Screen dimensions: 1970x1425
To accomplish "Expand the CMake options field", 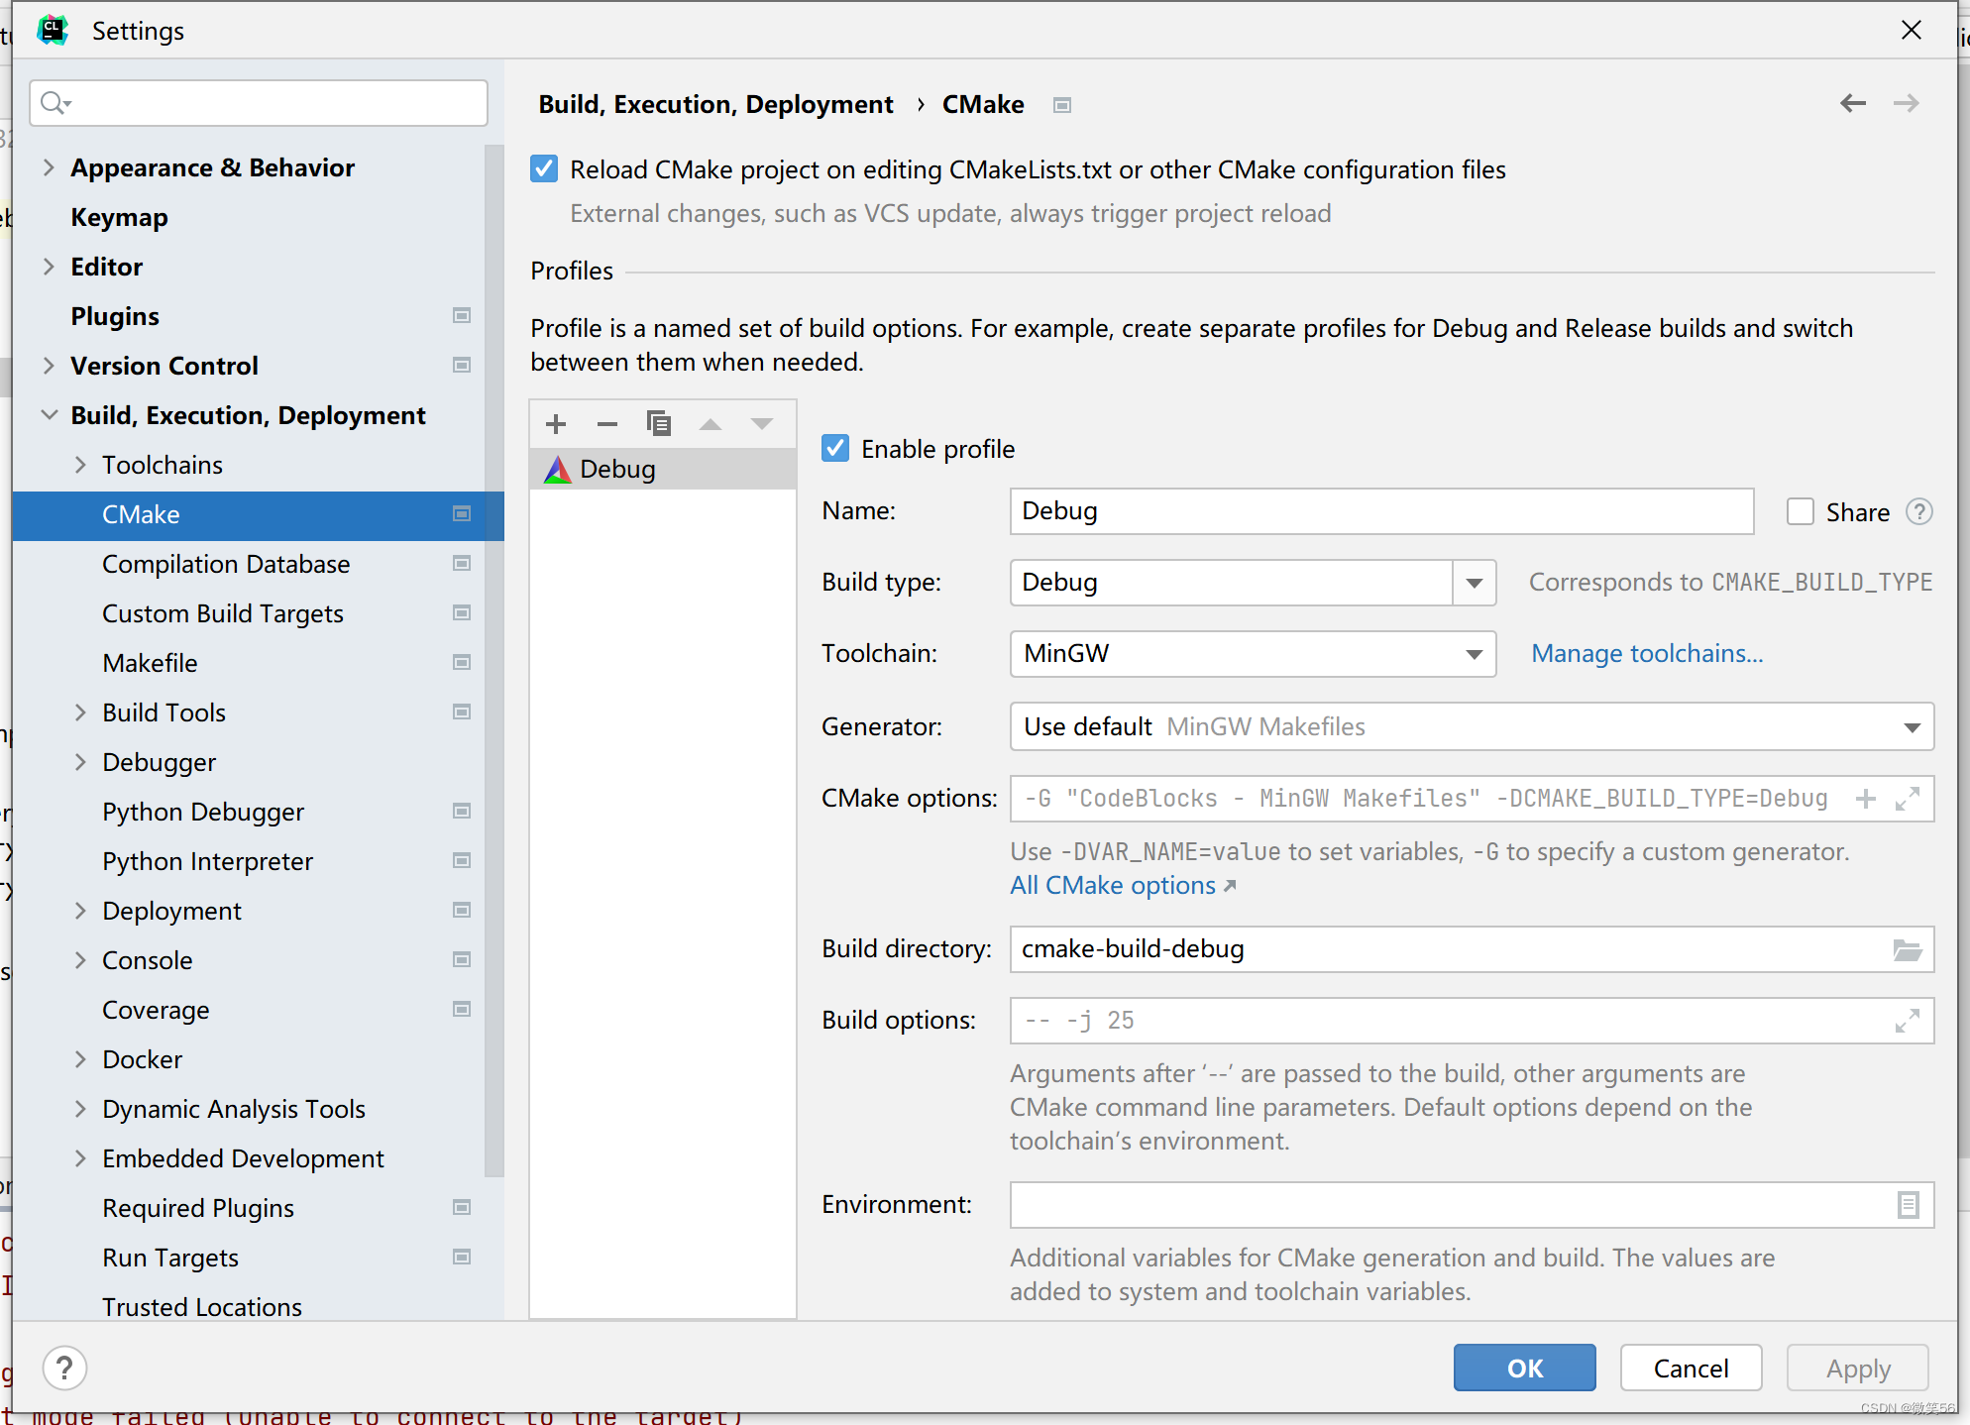I will click(x=1907, y=799).
